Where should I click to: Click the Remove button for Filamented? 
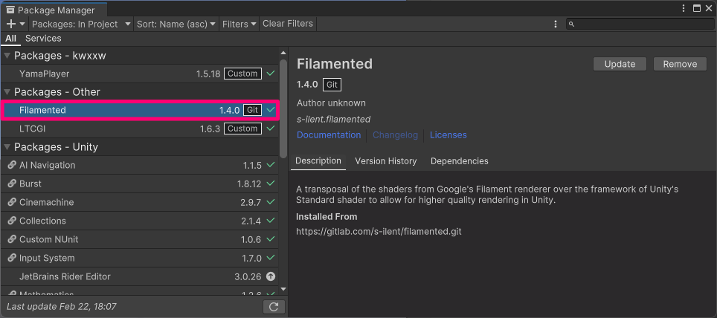point(680,64)
